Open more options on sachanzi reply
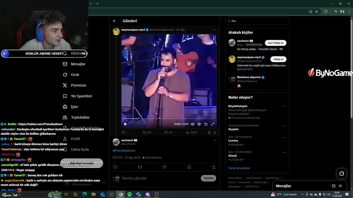353x198 pixels. pyautogui.click(x=215, y=140)
